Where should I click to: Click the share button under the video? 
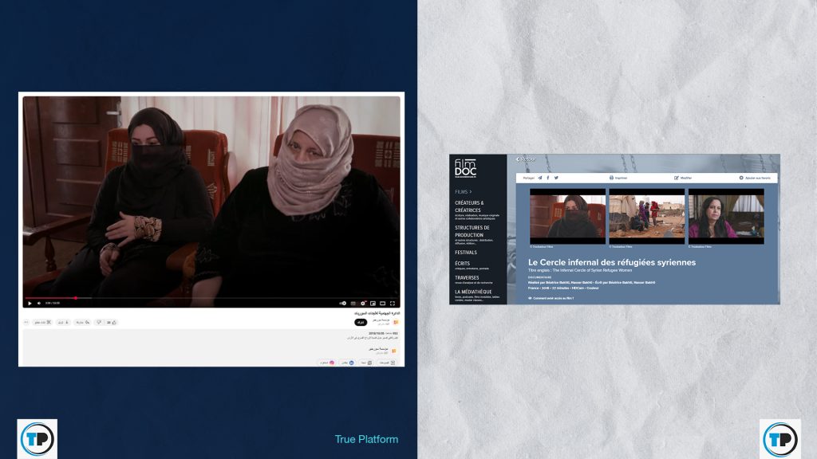pyautogui.click(x=82, y=323)
